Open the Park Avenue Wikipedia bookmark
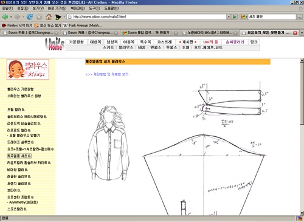Viewport: 304px width, 222px height. [x=82, y=26]
